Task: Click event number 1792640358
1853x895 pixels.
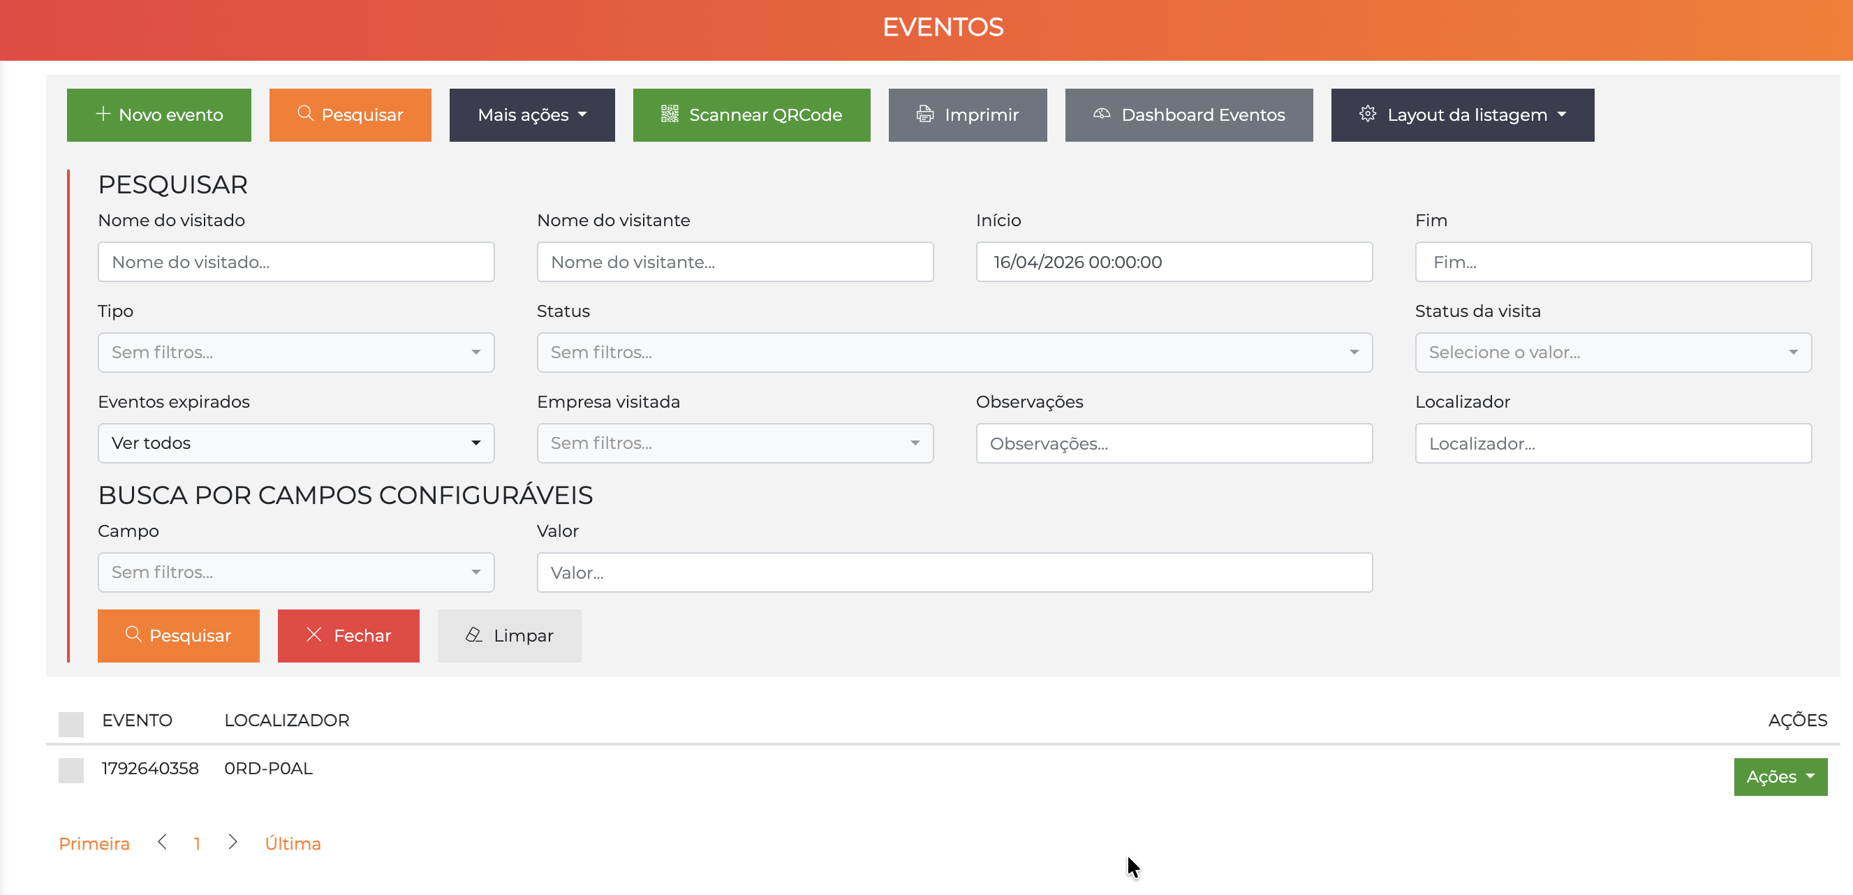Action: [x=150, y=769]
